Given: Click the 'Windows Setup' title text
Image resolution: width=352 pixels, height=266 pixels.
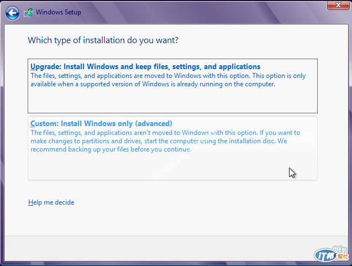Looking at the screenshot, I should point(59,12).
